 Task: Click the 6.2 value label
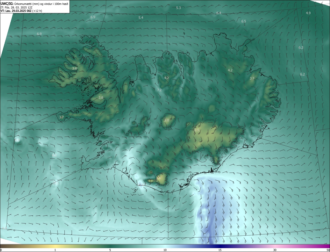[x=302, y=74]
